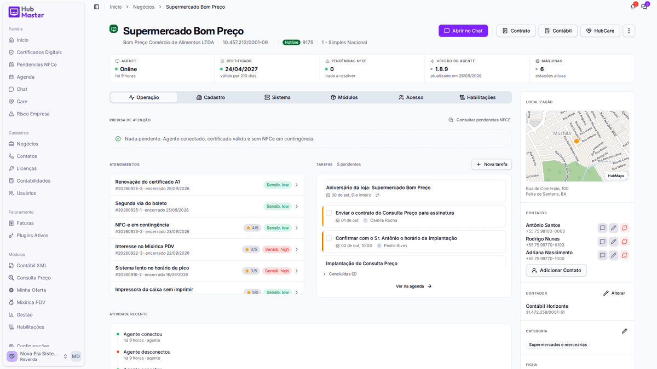Unlink contact Rodrigo Nunes
The width and height of the screenshot is (657, 369).
[x=624, y=242]
